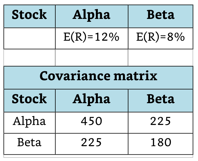Click the word Covariance in the title

(72, 76)
